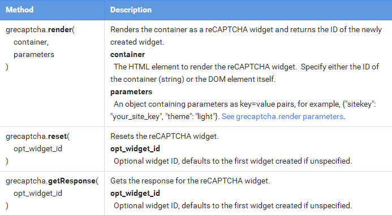This screenshot has width=392, height=215.
Task: Select grecaptcha.render method name
Action: [x=40, y=30]
